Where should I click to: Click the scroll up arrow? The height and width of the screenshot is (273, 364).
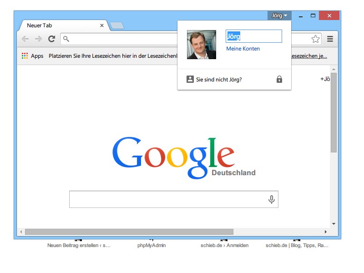(x=334, y=69)
